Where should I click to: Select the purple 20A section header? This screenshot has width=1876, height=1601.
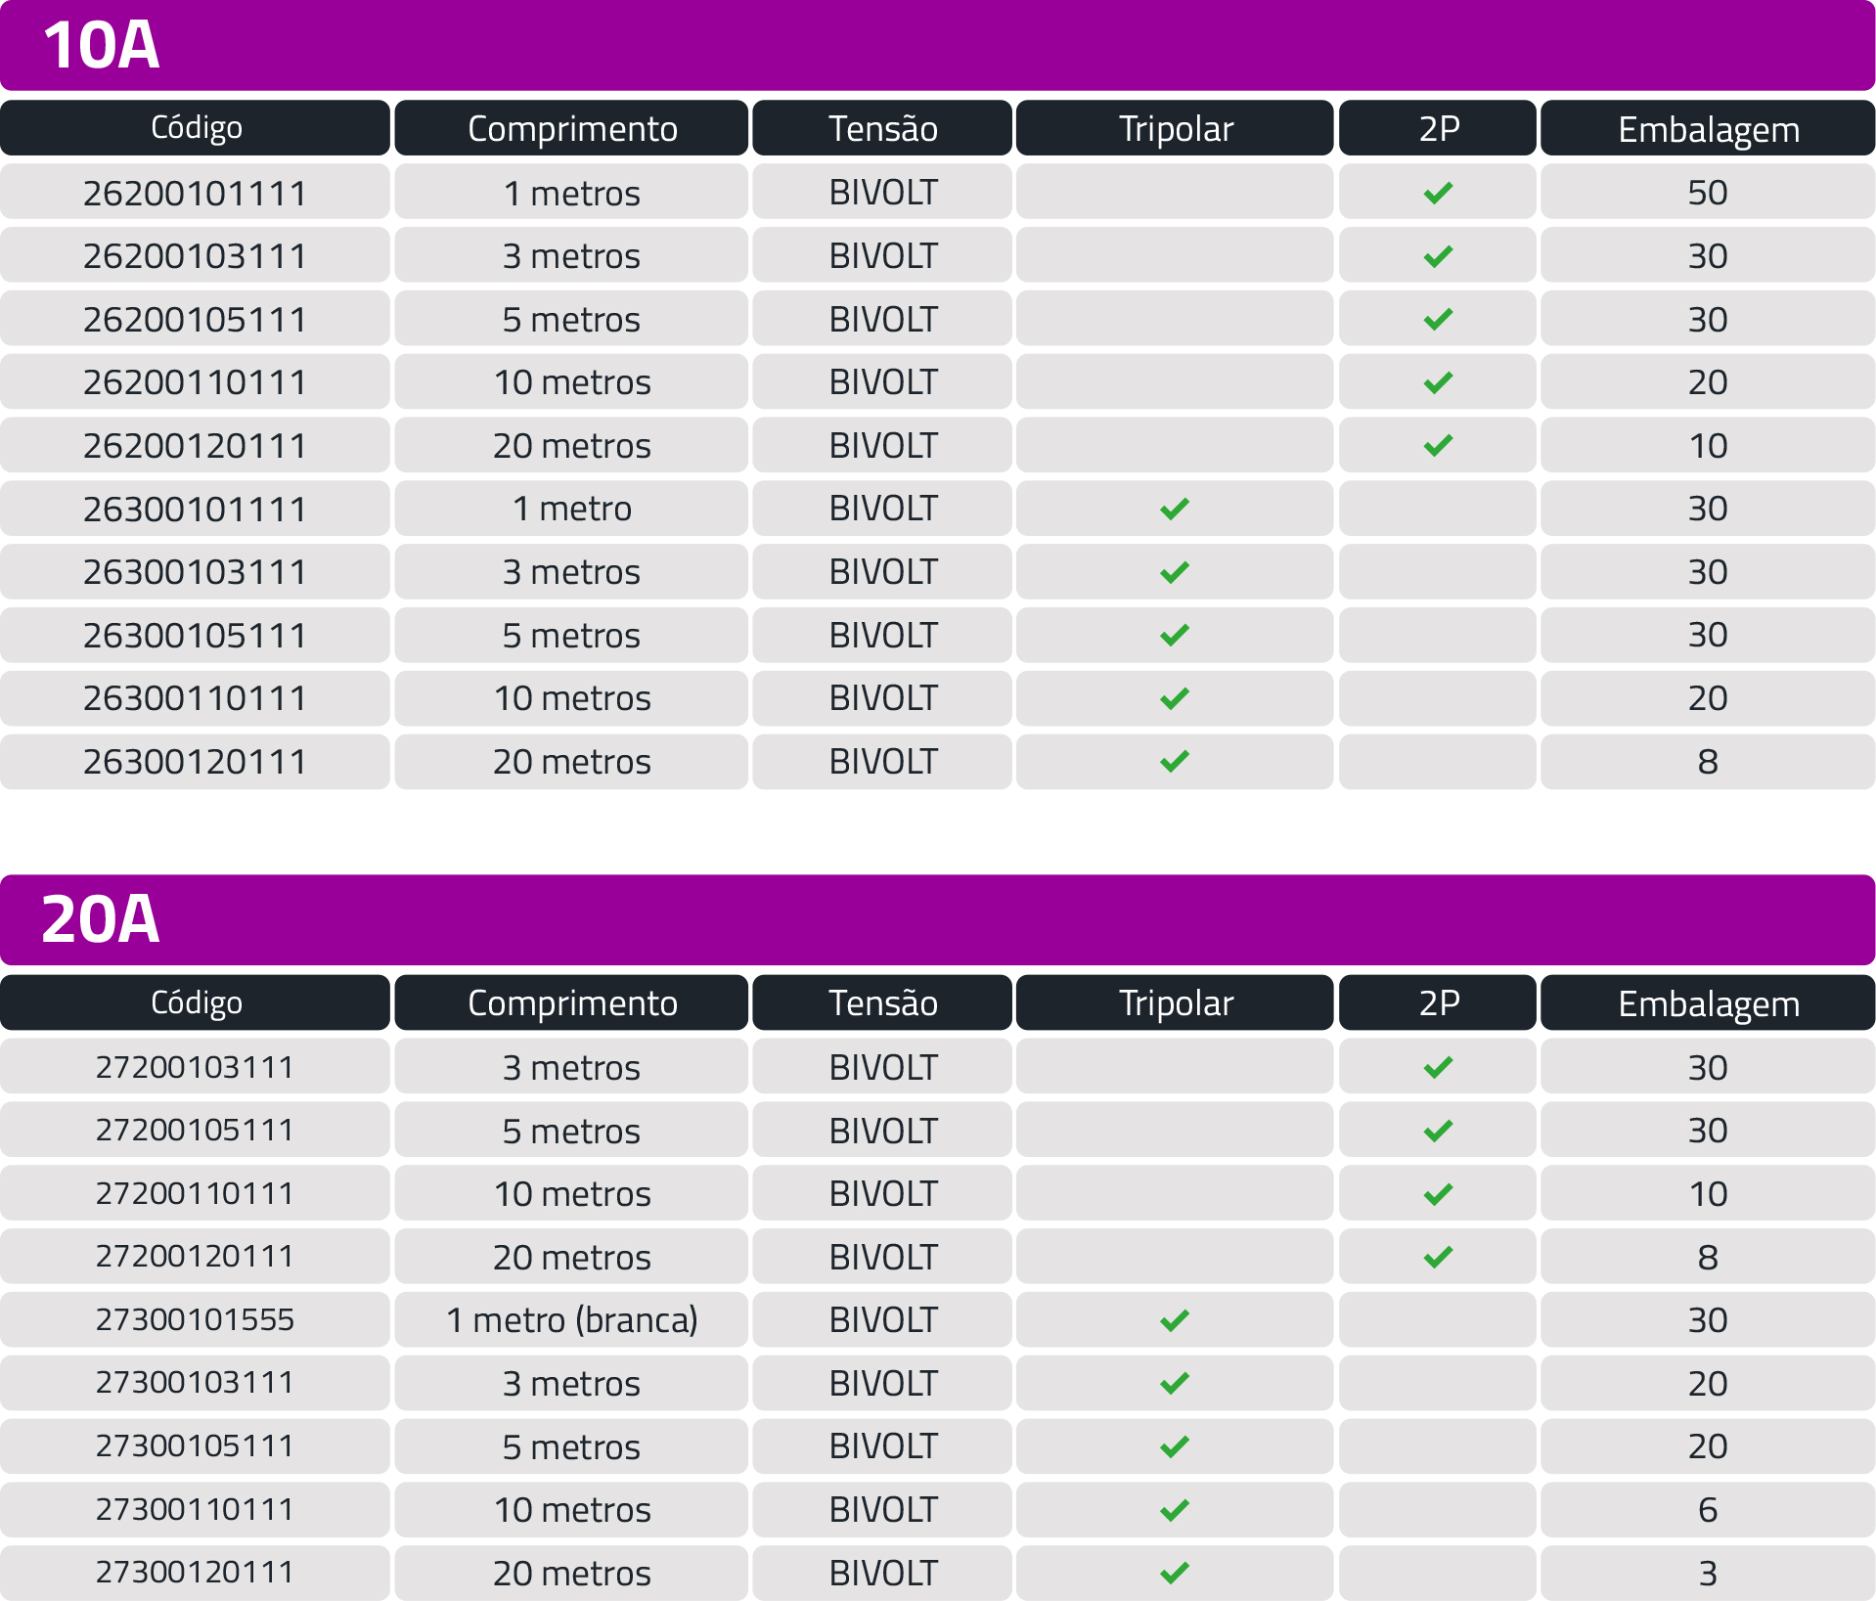(x=937, y=919)
